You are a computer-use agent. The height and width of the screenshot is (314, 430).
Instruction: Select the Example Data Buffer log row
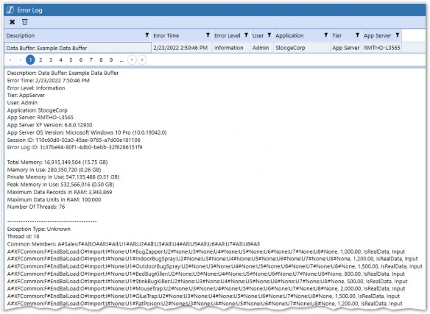click(x=203, y=48)
